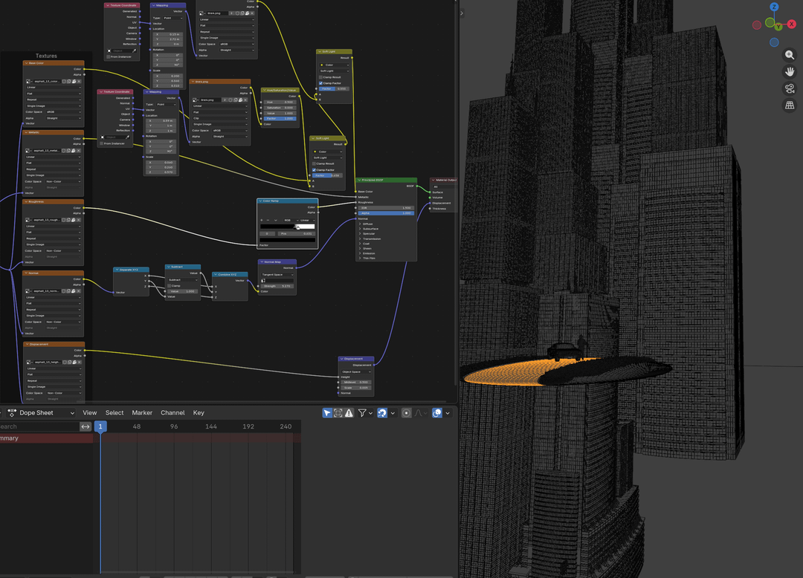Open the Dope Sheet editor mode dropdown
The width and height of the screenshot is (803, 578).
pos(46,413)
